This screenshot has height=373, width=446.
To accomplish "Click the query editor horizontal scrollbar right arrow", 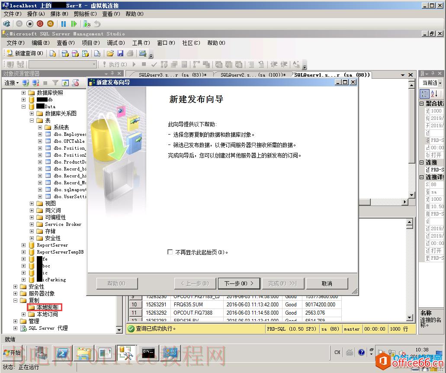I will point(405,202).
